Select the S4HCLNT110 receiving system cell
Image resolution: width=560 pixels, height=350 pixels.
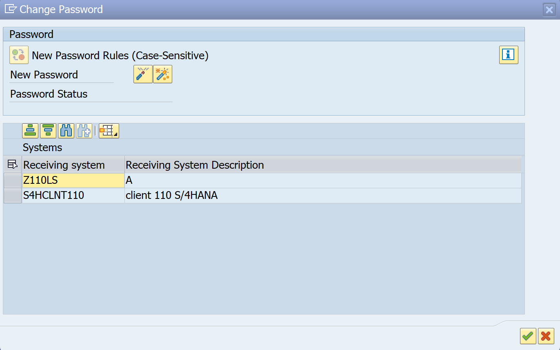(x=73, y=196)
